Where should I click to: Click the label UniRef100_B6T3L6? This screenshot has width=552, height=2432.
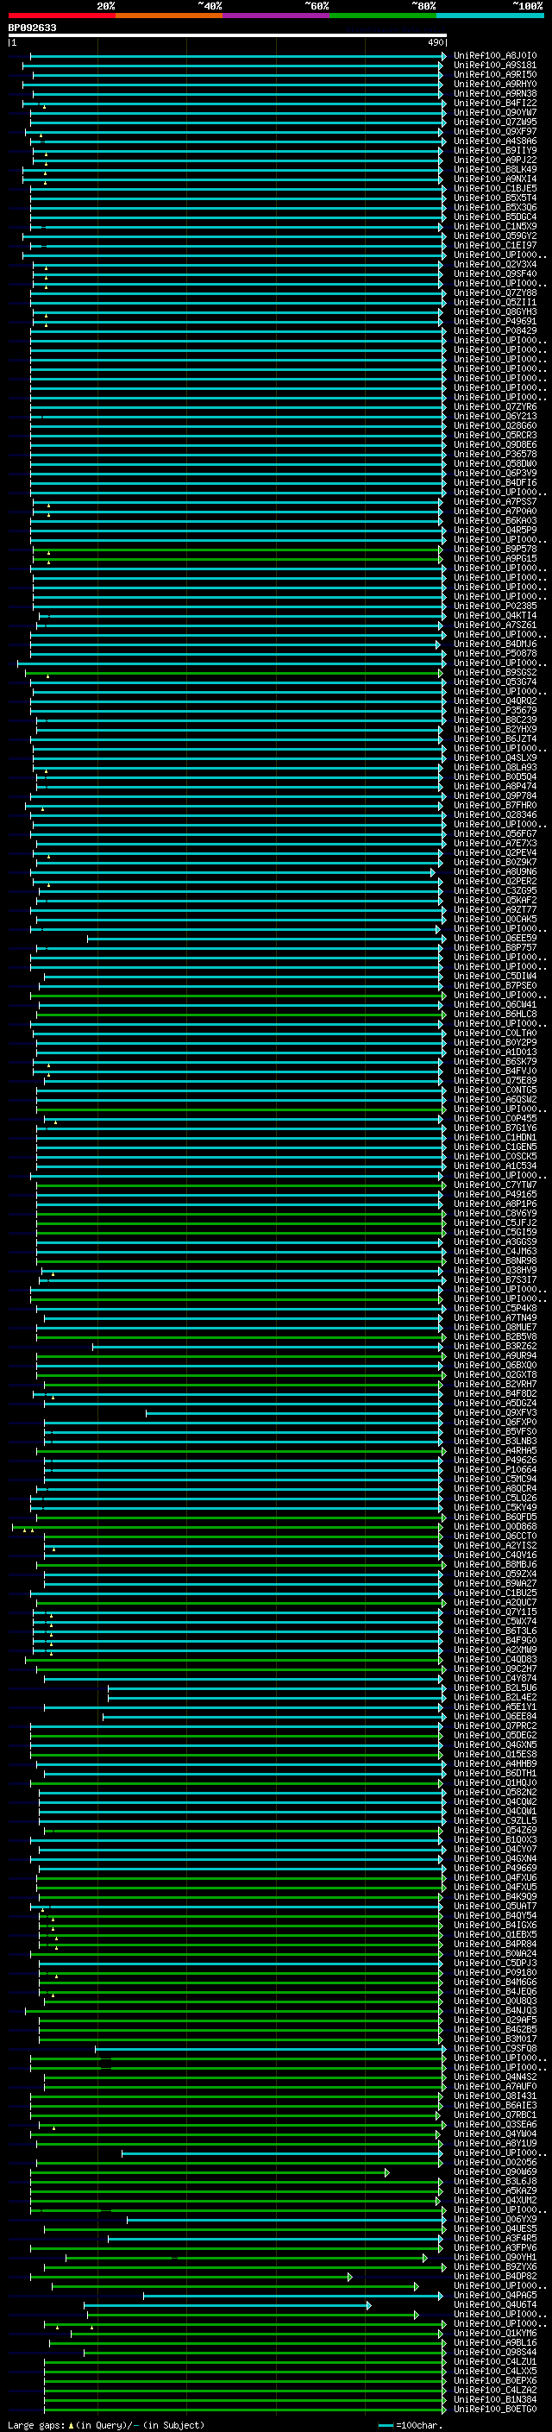tap(495, 1631)
